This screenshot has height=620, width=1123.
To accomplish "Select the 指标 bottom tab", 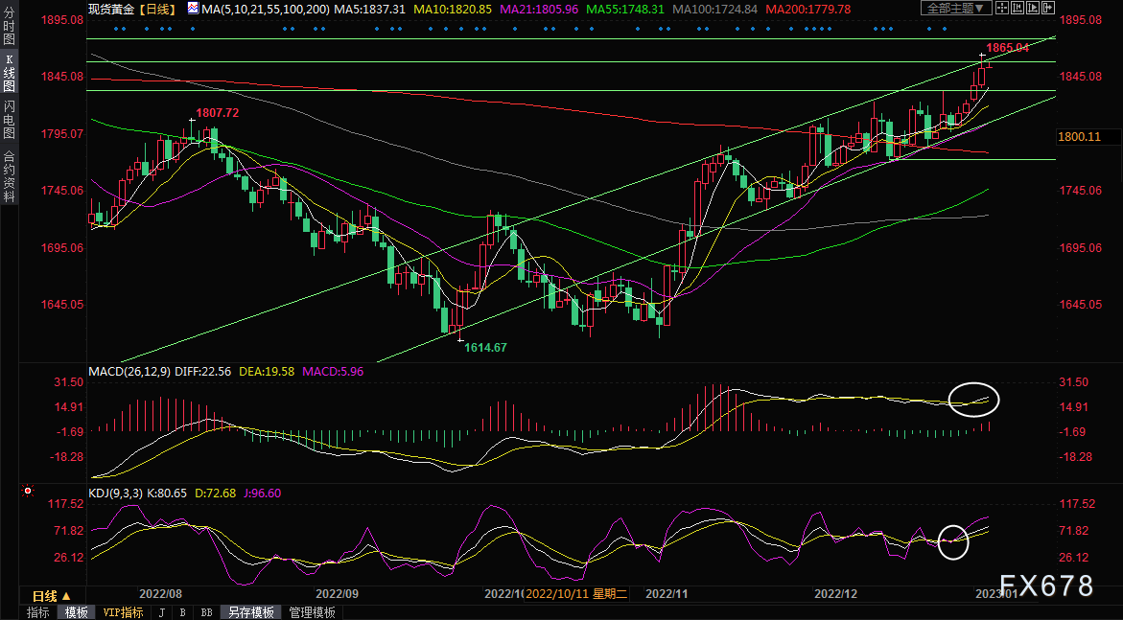I will (x=38, y=612).
